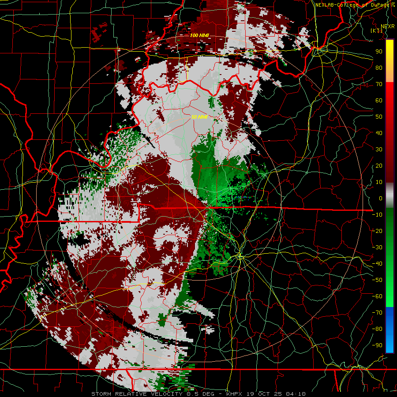
Task: Click the -60 label on the velocity scale
Action: (377, 296)
